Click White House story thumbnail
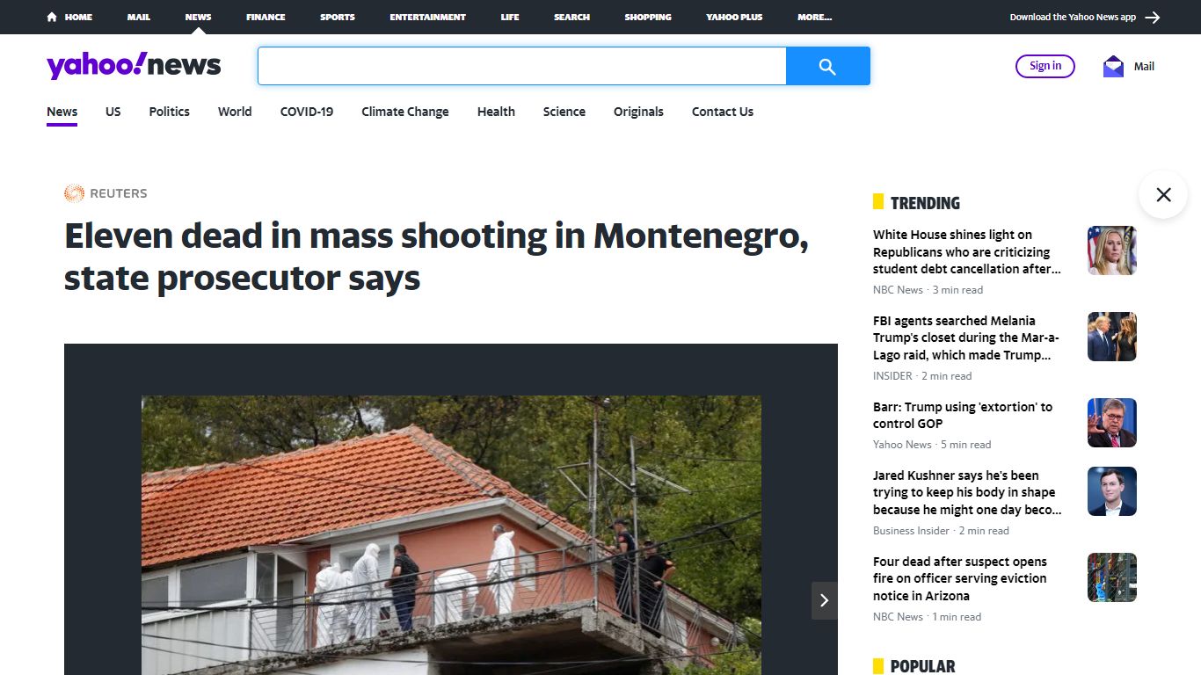Image resolution: width=1201 pixels, height=675 pixels. 1112,250
